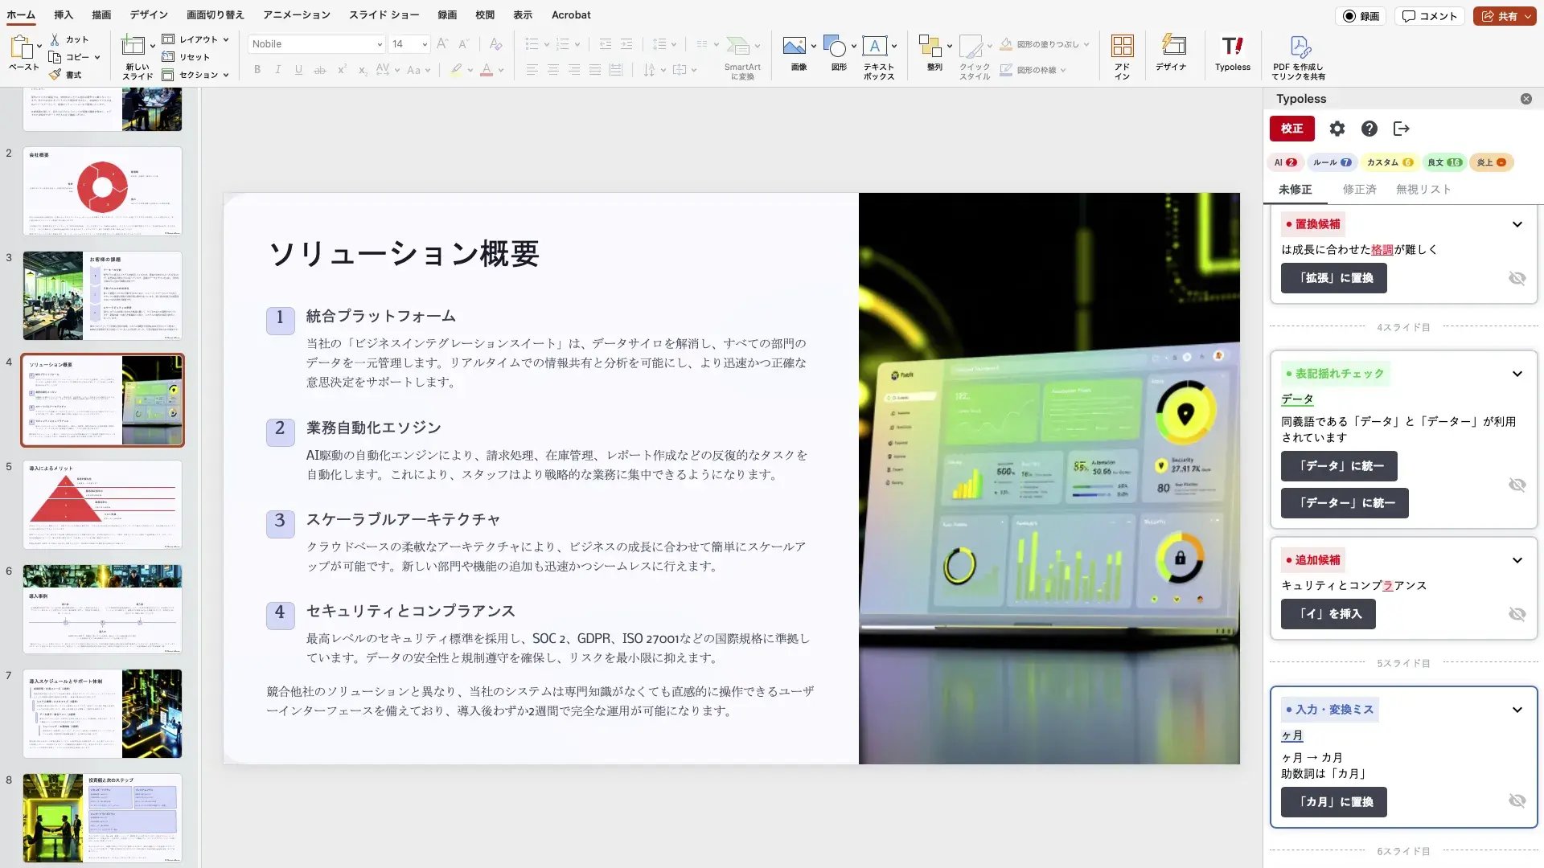Click 「イ」を挿入 button
1544x868 pixels.
(x=1328, y=614)
